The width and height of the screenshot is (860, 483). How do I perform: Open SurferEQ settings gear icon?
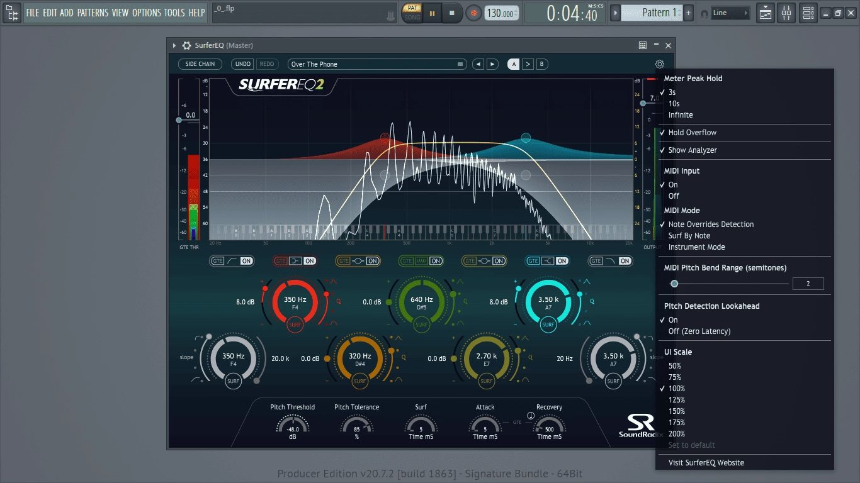coord(659,64)
